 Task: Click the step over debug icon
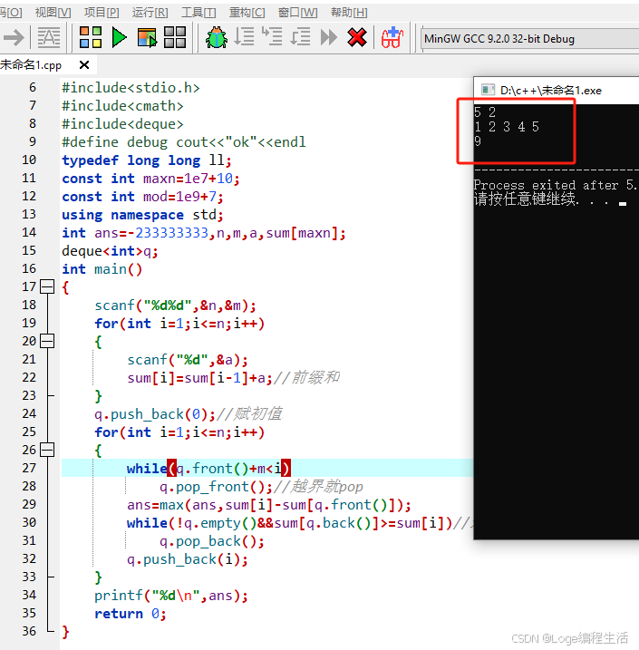tap(244, 37)
